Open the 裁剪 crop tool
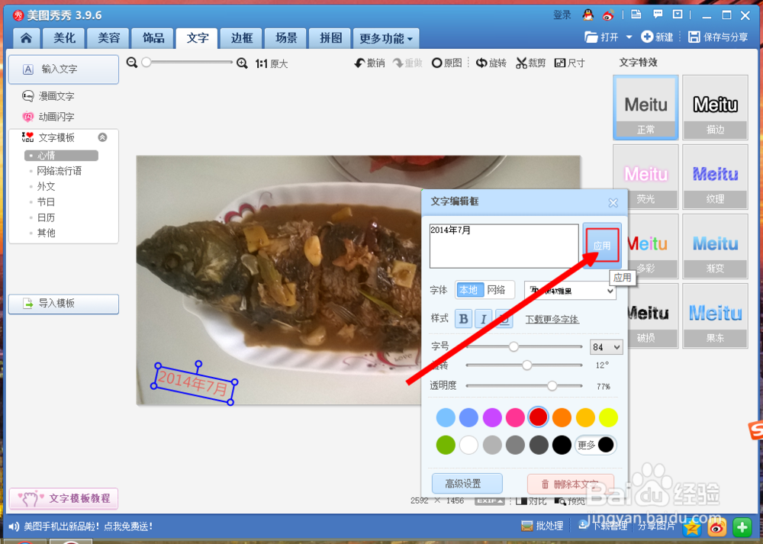Viewport: 763px width, 544px height. coord(530,63)
